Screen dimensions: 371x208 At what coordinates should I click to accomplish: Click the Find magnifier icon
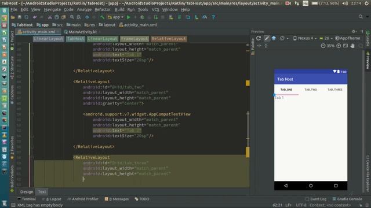pos(72,17)
